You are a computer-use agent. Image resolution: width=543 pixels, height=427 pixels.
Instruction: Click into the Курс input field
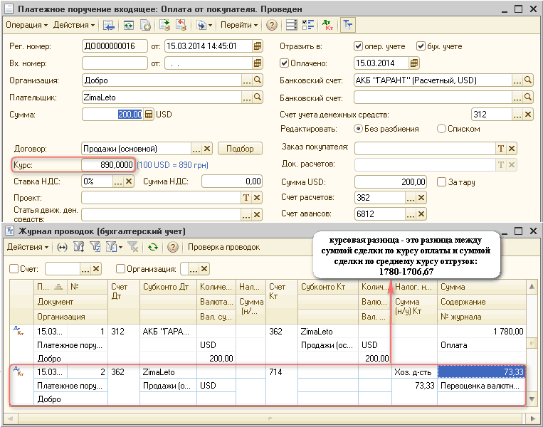point(107,165)
